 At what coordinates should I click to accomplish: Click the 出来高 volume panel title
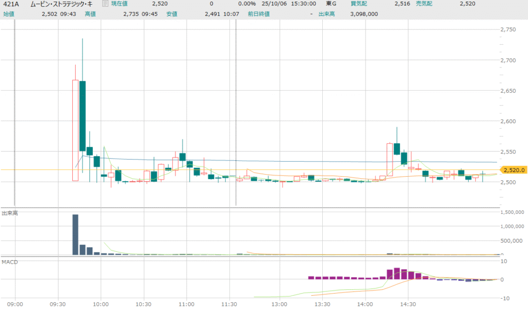pos(10,213)
